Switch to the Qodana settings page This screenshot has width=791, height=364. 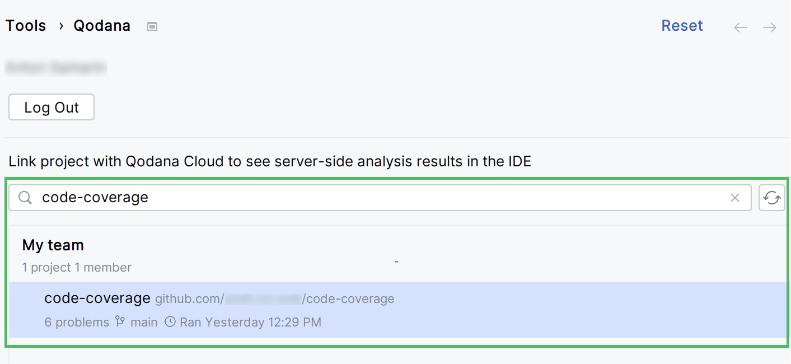101,25
